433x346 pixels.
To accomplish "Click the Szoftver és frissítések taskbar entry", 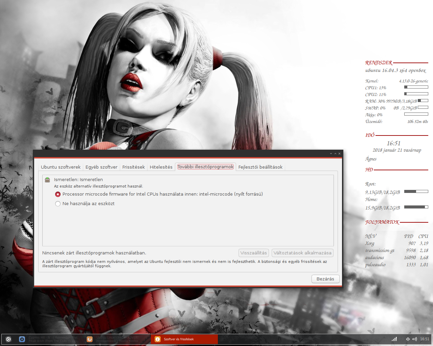I will pos(184,339).
